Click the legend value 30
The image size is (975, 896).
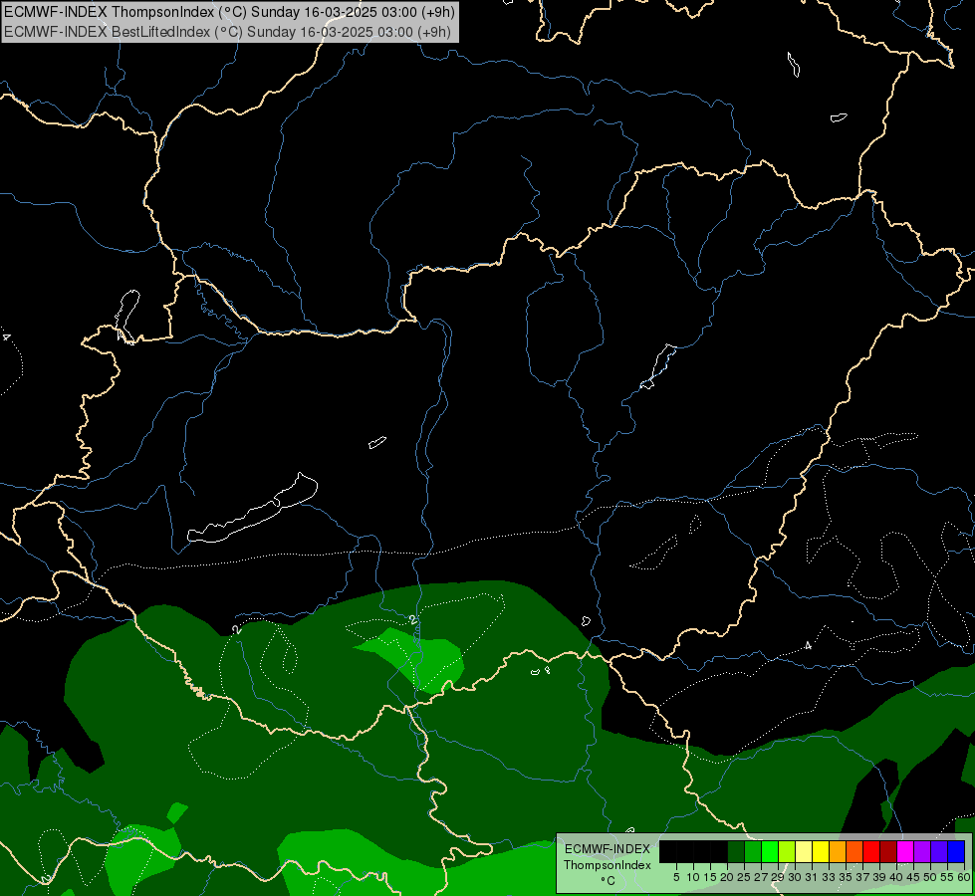click(795, 877)
